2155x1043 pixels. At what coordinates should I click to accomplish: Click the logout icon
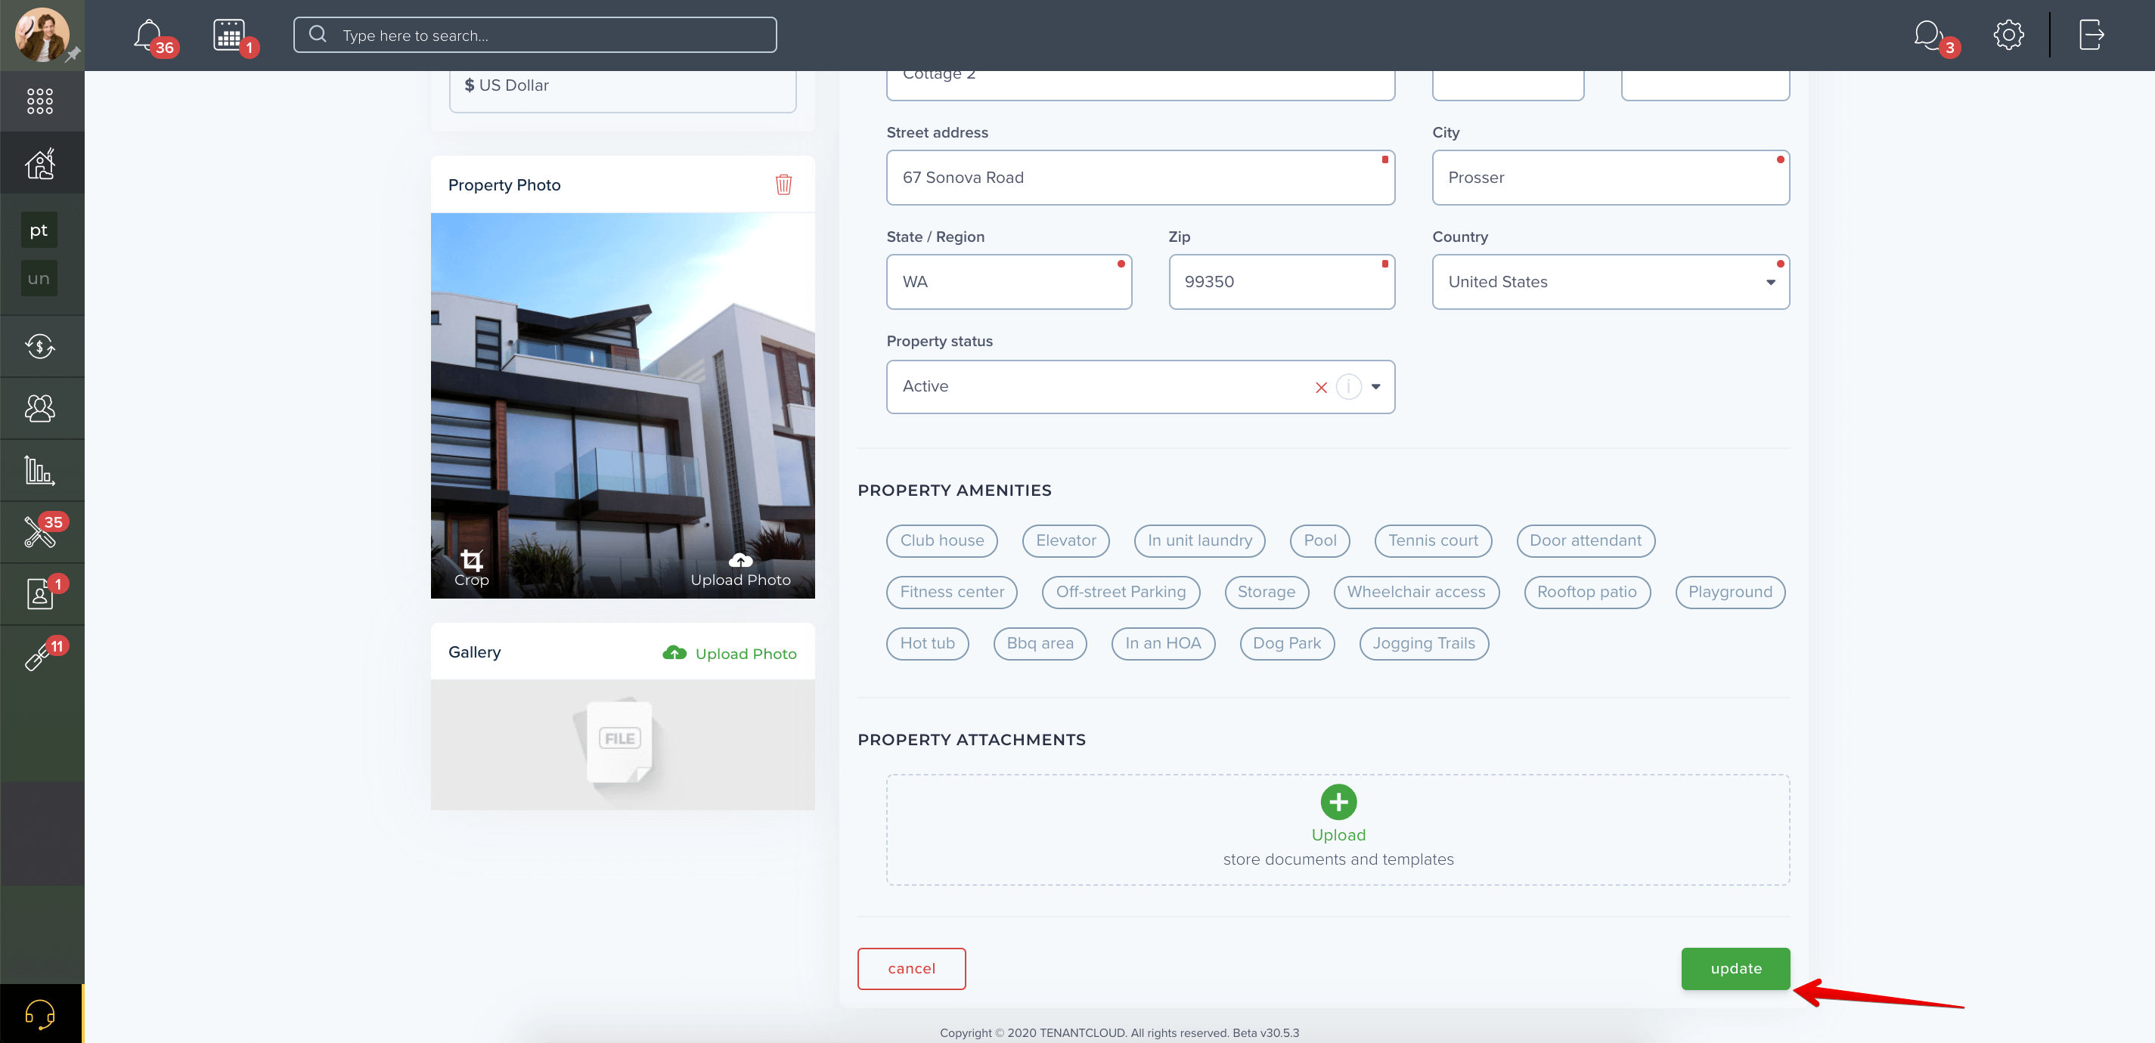click(x=2091, y=35)
